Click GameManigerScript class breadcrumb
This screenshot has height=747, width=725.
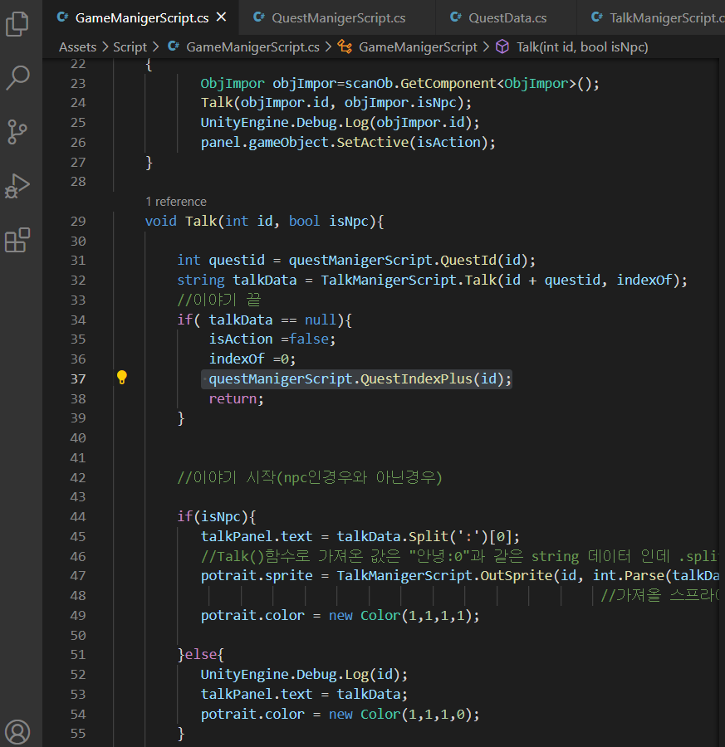pyautogui.click(x=418, y=46)
